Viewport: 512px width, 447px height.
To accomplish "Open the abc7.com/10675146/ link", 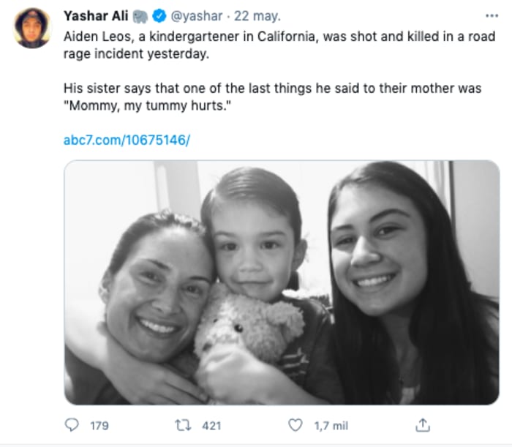I will 127,139.
